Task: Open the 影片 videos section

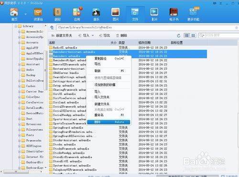Action: tap(154, 15)
